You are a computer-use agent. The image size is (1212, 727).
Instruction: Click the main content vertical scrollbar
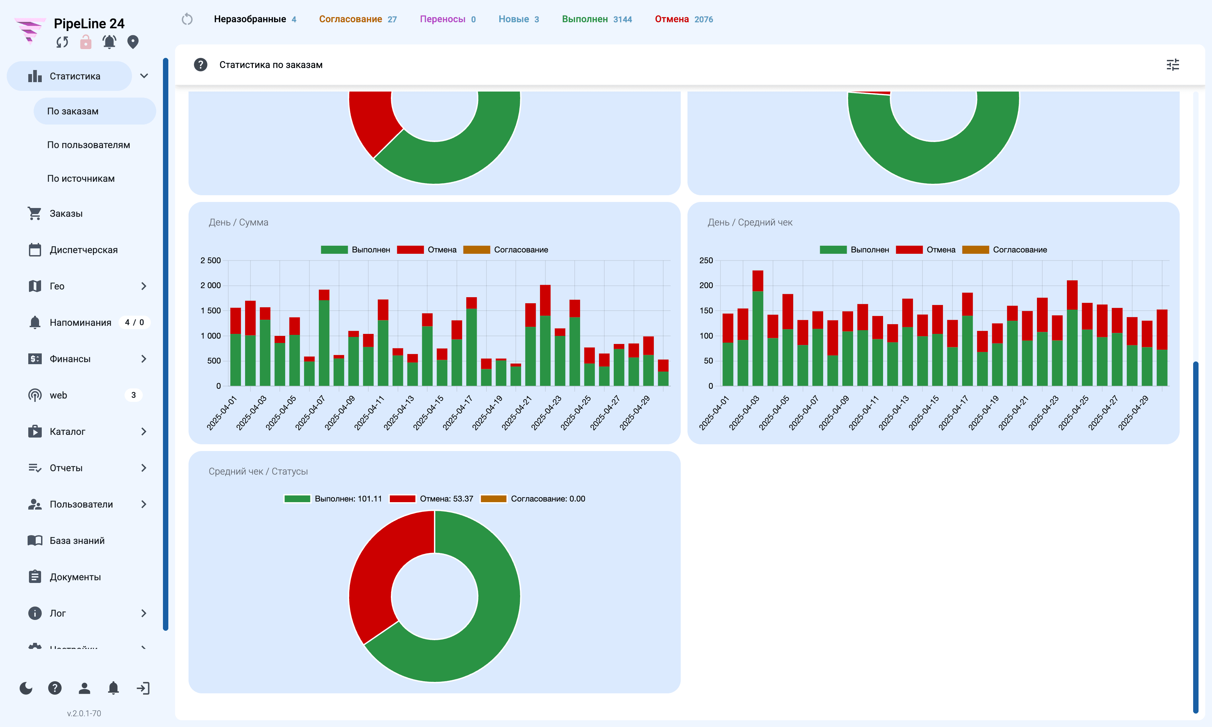pos(1196,537)
